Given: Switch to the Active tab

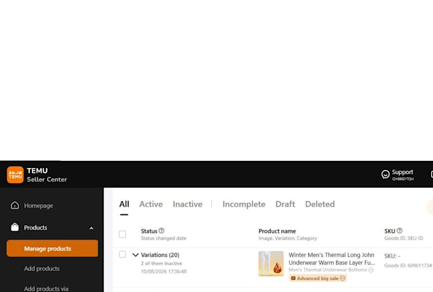Looking at the screenshot, I should click(151, 204).
